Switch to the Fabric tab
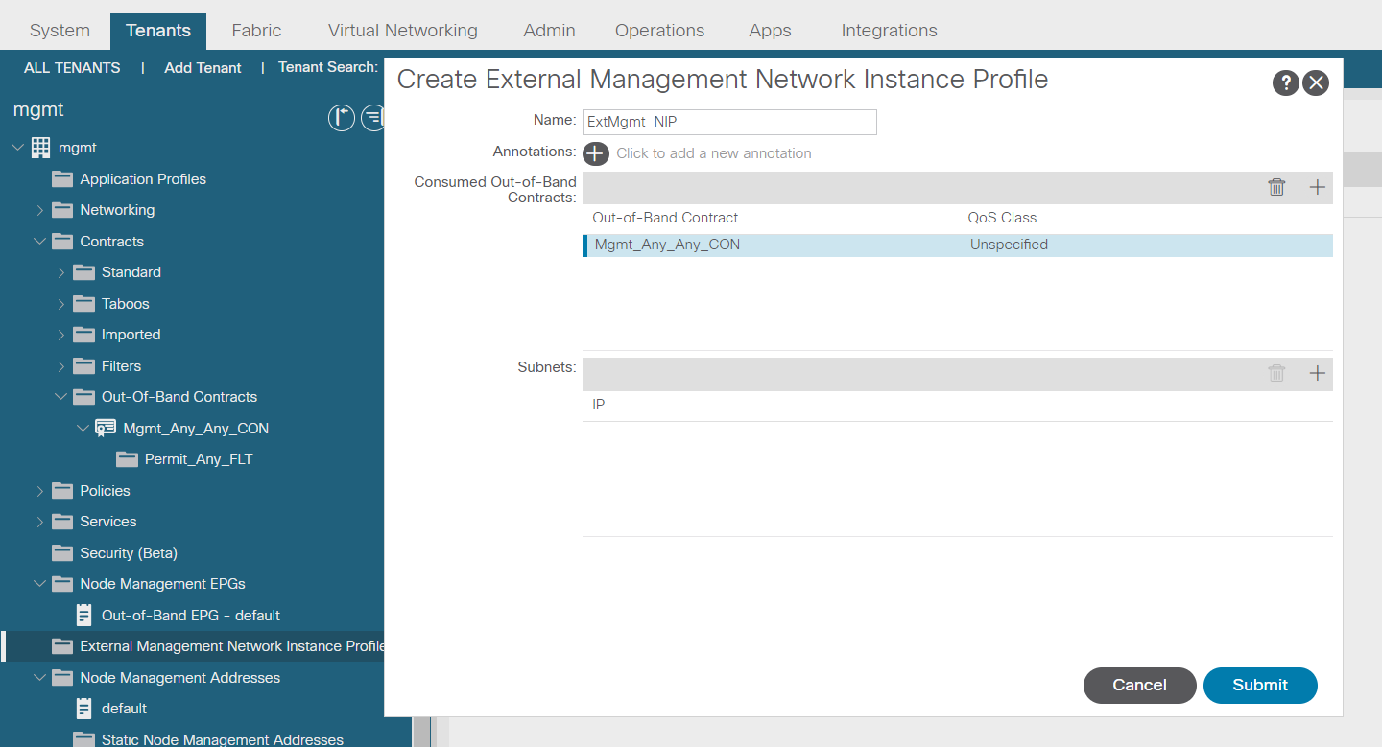This screenshot has width=1382, height=747. click(256, 31)
